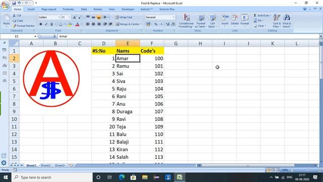323x182 pixels.
Task: Click the Borders icon
Action: pos(61,24)
